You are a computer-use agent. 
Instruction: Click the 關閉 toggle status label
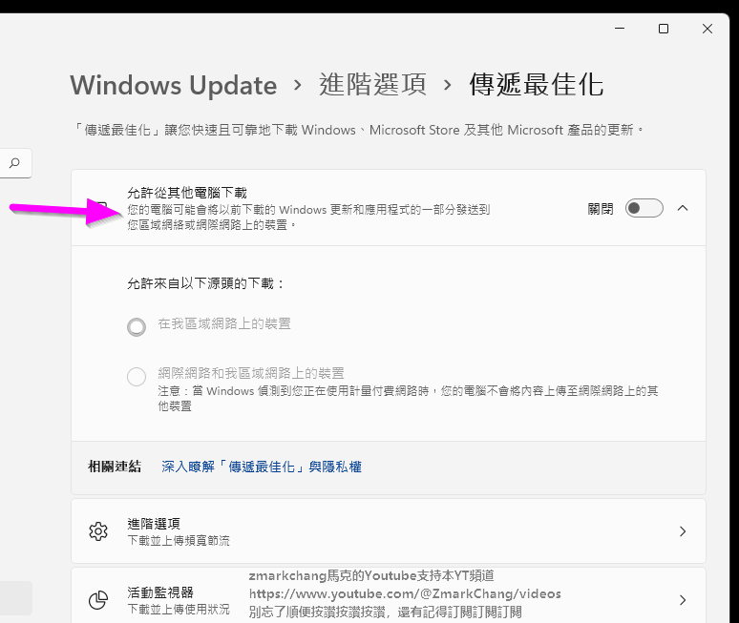601,209
